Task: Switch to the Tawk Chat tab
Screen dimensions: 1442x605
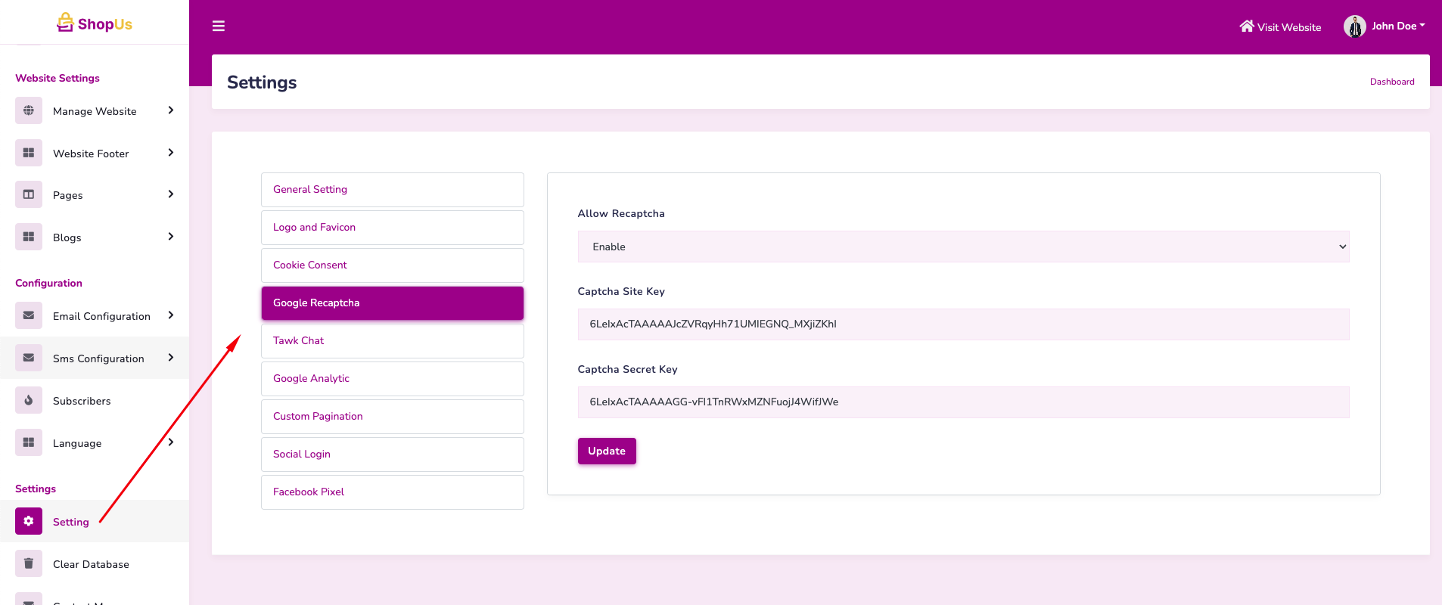Action: coord(392,341)
